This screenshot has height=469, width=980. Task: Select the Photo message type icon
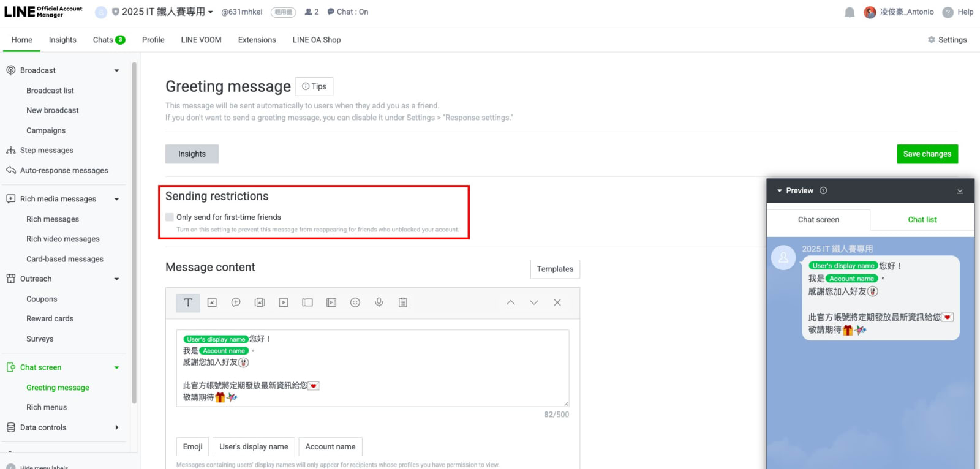tap(212, 302)
